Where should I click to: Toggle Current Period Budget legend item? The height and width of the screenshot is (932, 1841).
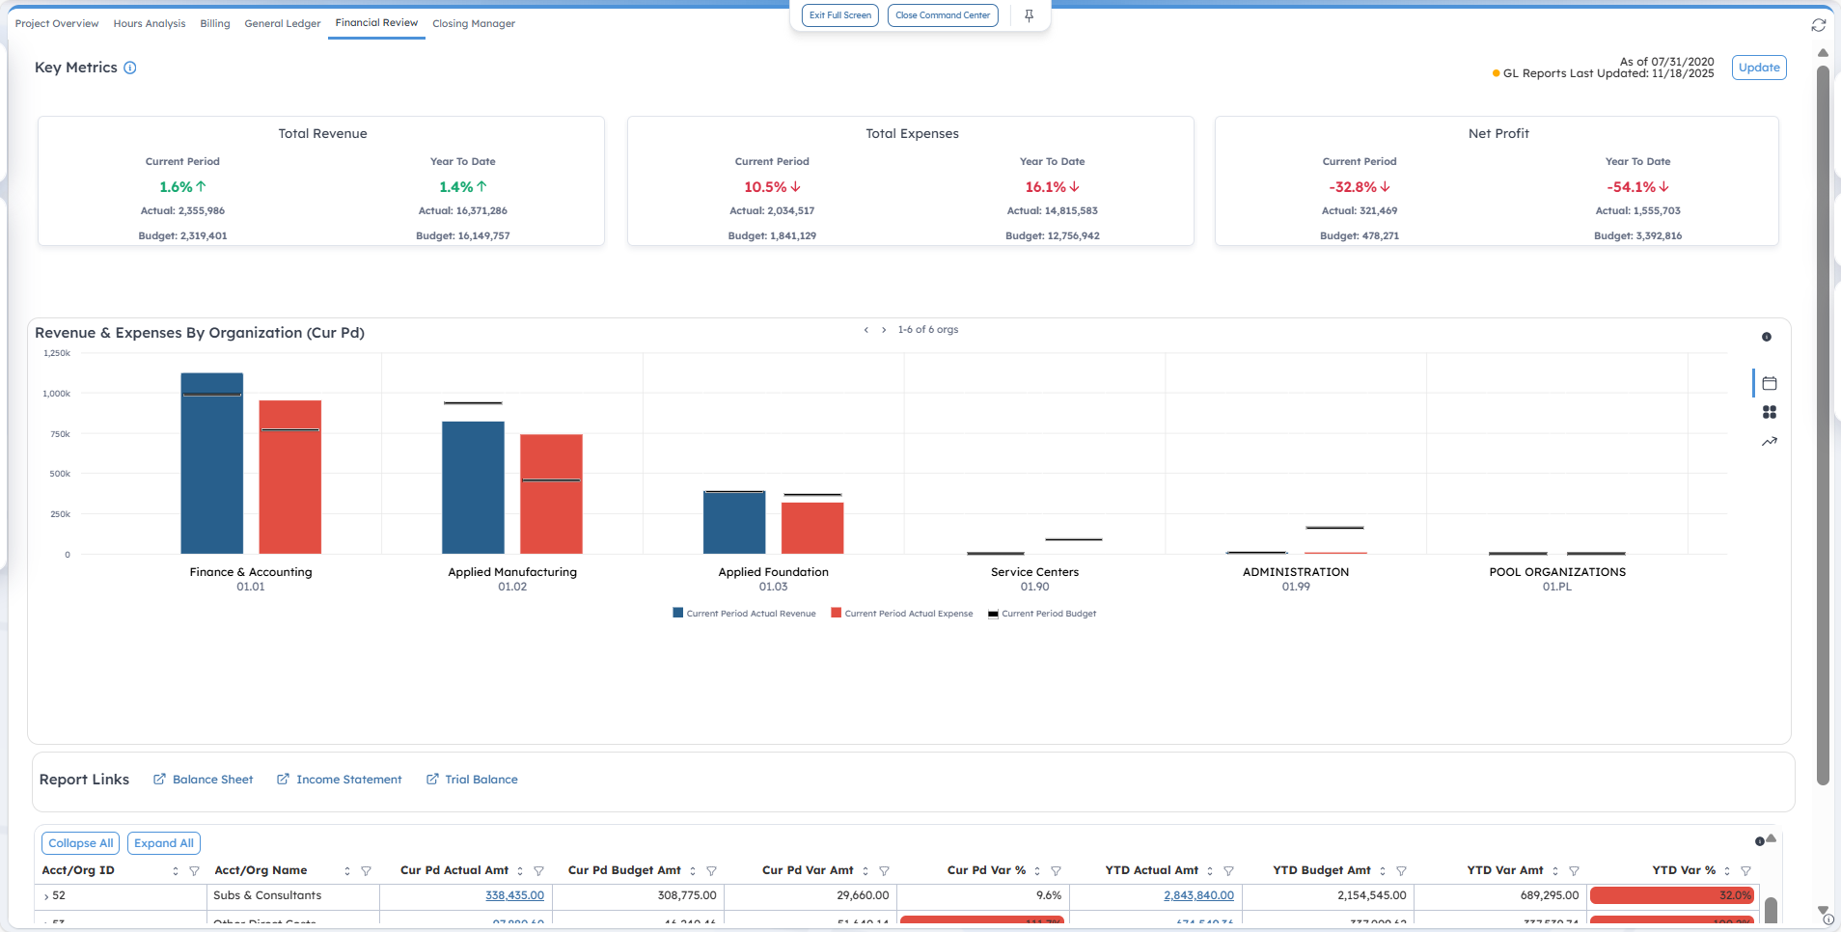1042,614
